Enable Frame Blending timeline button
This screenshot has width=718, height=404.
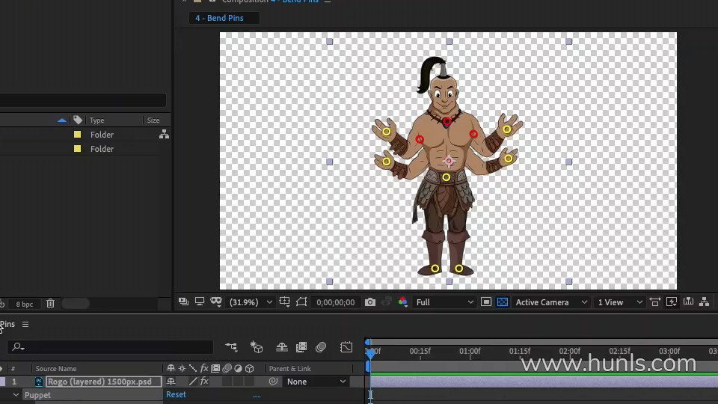pos(301,347)
